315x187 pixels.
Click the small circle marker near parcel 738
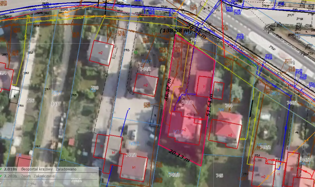pyautogui.click(x=106, y=75)
